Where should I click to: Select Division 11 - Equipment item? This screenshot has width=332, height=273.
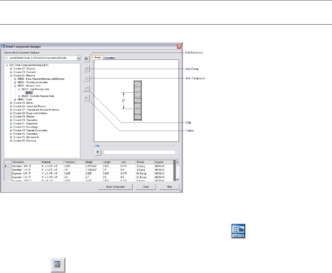(25, 124)
